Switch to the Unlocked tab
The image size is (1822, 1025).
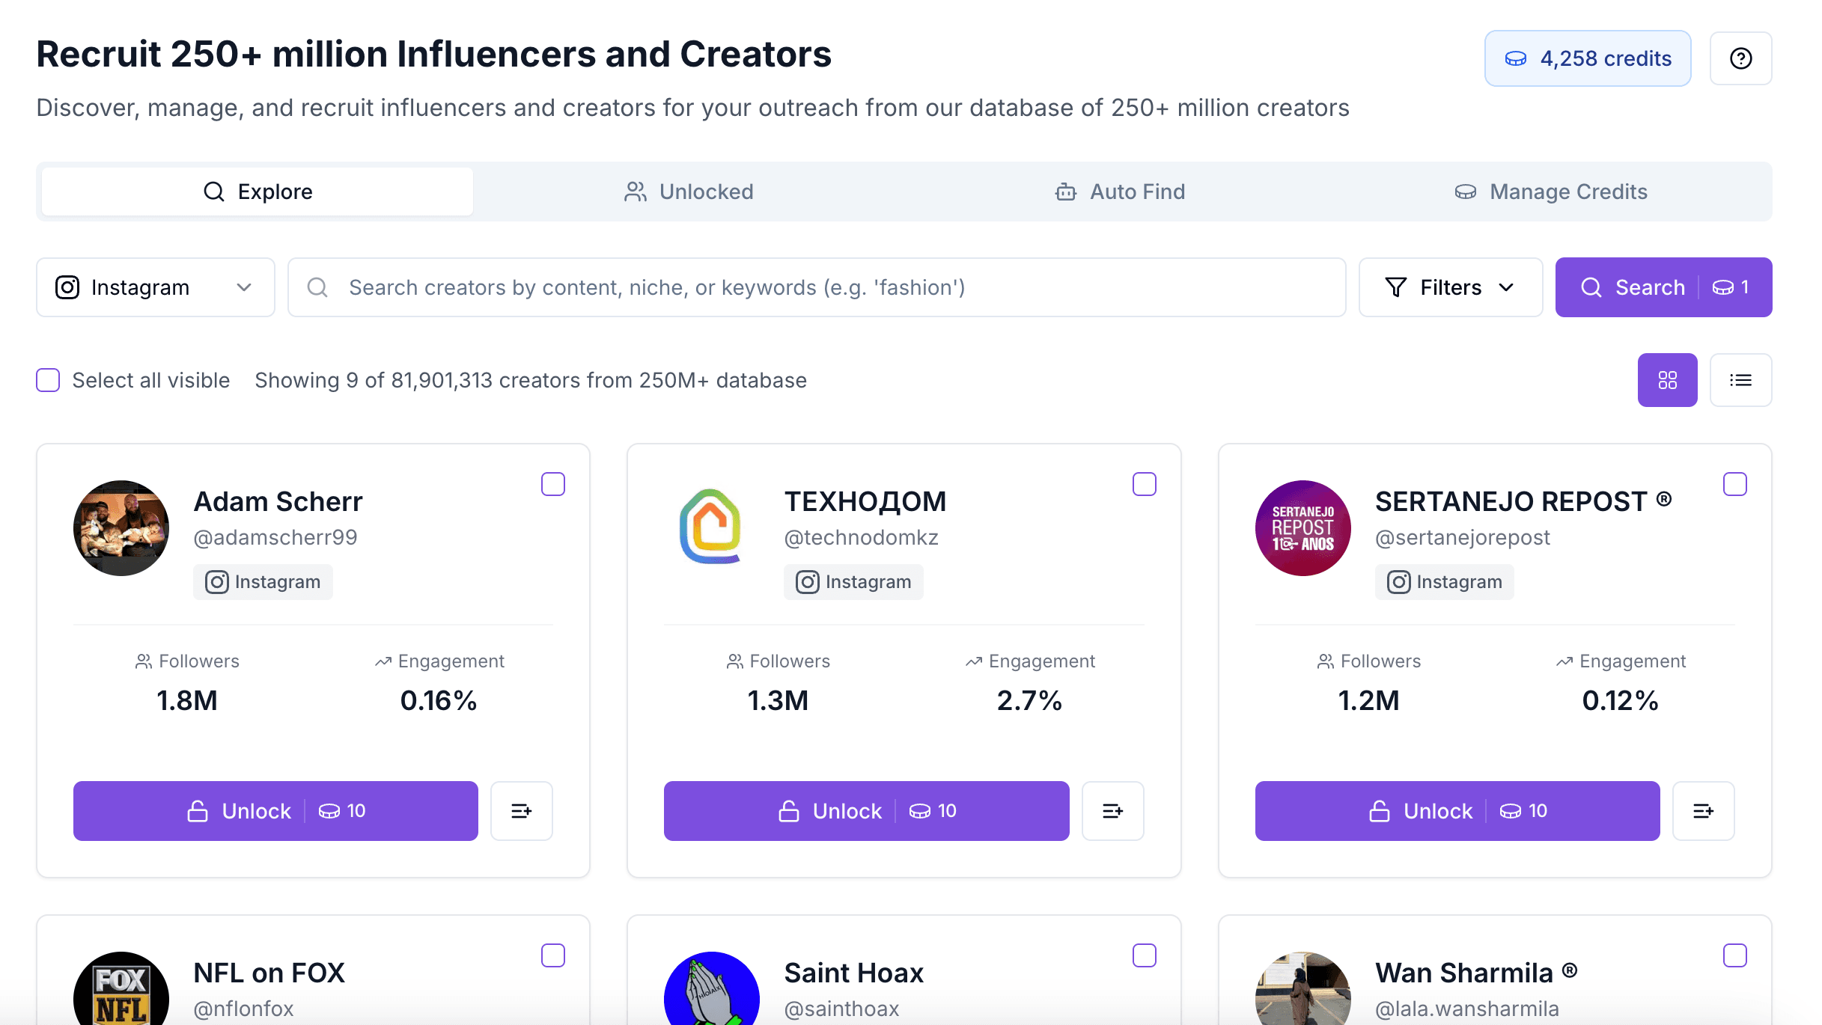[x=689, y=192]
